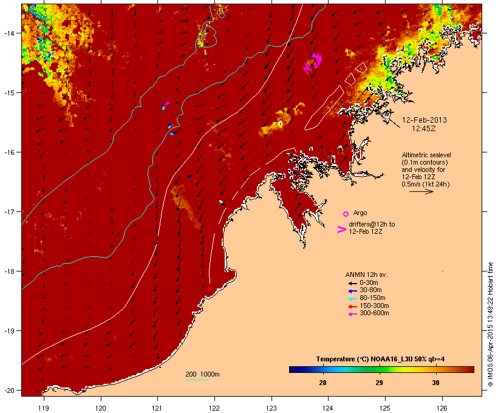Screen dimensions: 498x413
Task: Click longitude axis label 126
Action: (x=442, y=408)
